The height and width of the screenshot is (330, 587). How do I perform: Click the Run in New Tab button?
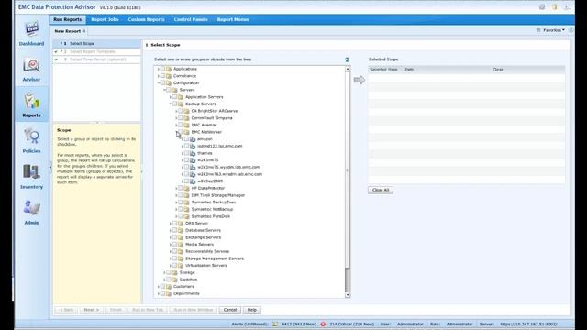(148, 310)
